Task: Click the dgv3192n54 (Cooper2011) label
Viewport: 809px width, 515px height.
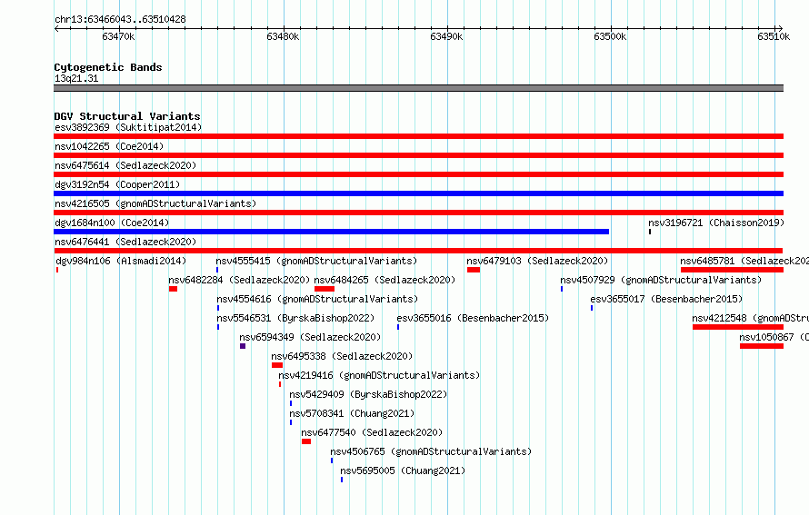Action: (x=117, y=184)
